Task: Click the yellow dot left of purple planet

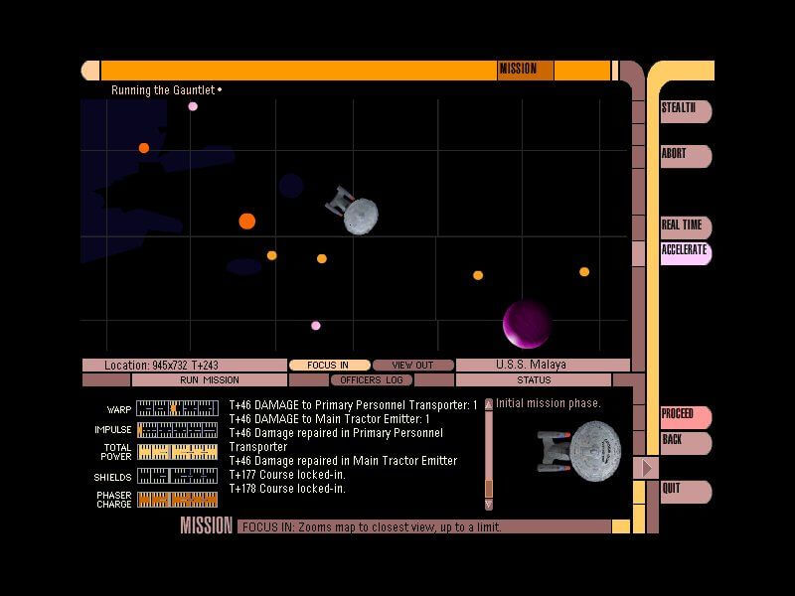Action: click(x=478, y=276)
